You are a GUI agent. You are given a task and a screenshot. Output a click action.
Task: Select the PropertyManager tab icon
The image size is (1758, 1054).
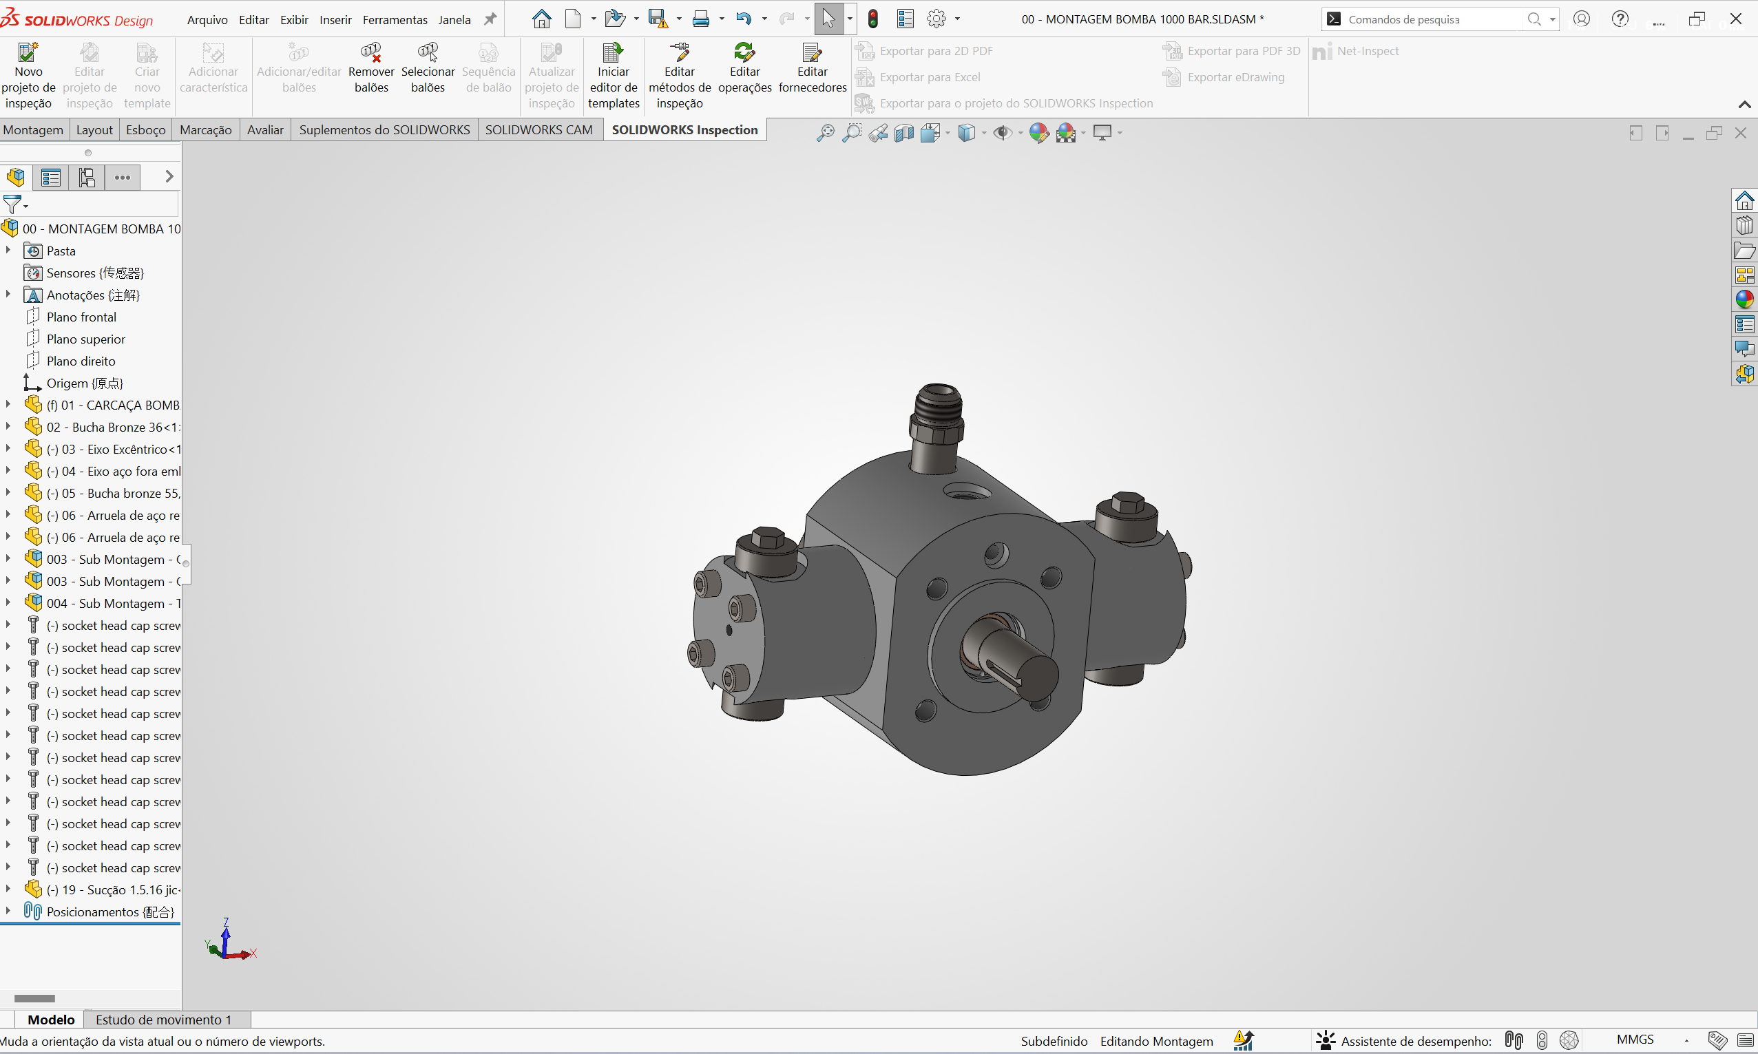click(50, 177)
